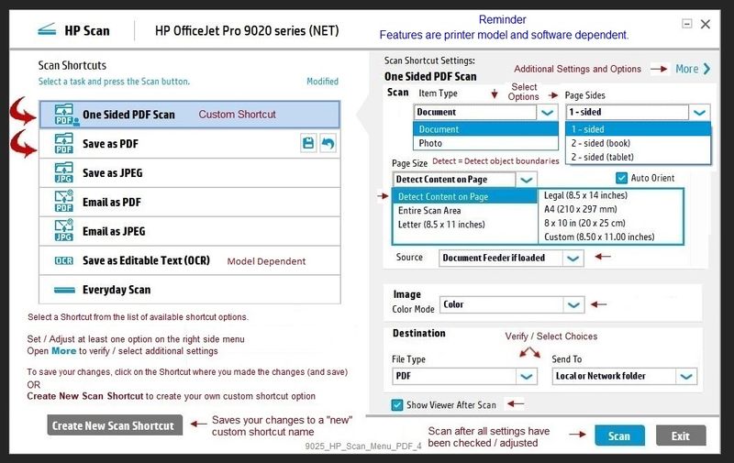Viewport: 734px width, 463px height.
Task: Toggle the Auto Orient checkbox
Action: pos(621,178)
